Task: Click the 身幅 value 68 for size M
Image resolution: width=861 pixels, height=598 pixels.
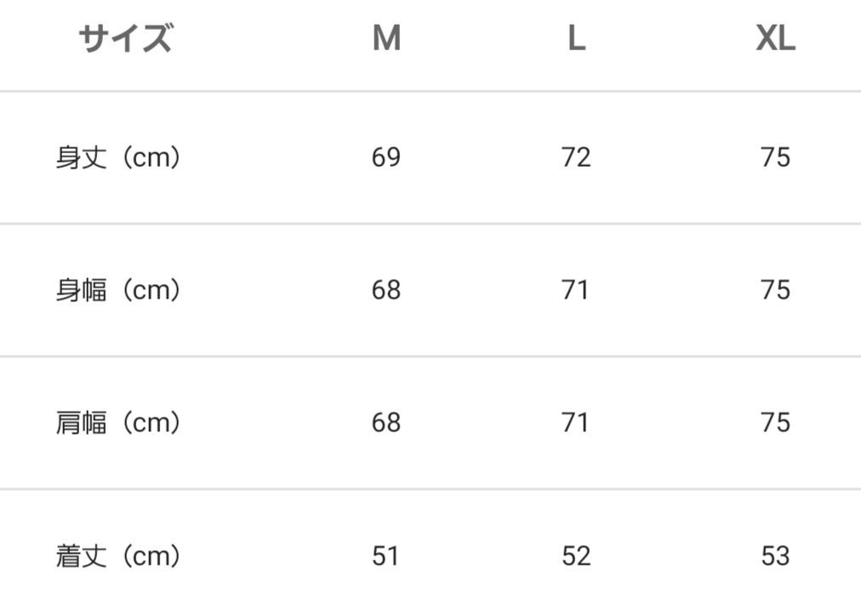Action: click(x=386, y=291)
